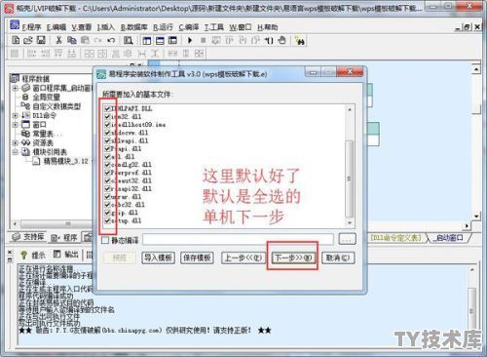The height and width of the screenshot is (357, 487).
Task: Click the Redo arrow icon
Action: [97, 40]
